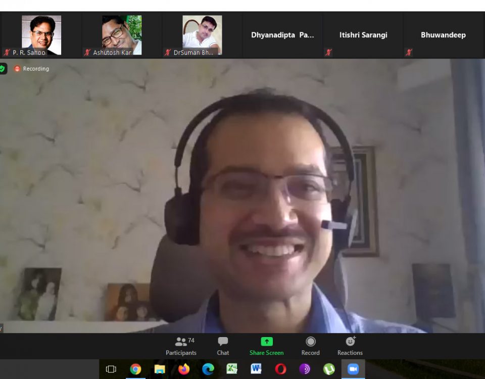Select Ashutosh Kar's video thumbnail

(122, 35)
